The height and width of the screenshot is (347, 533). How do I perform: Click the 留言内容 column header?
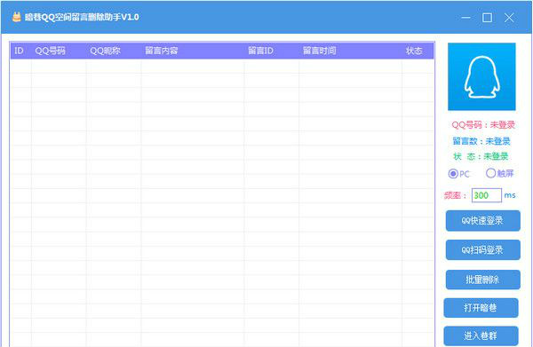tap(193, 51)
